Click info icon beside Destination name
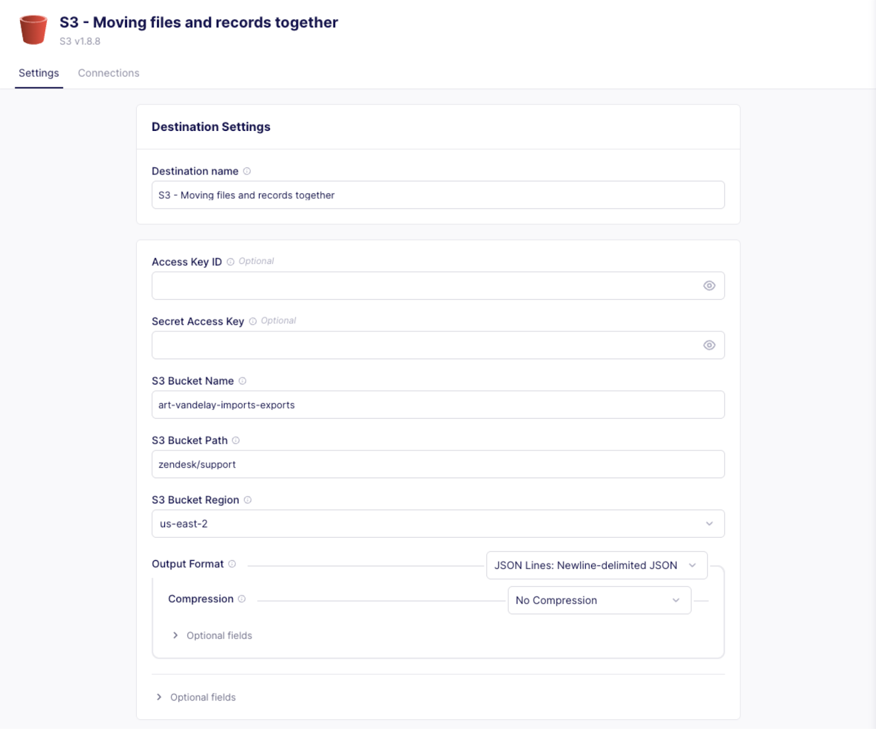Image resolution: width=876 pixels, height=729 pixels. coord(247,171)
